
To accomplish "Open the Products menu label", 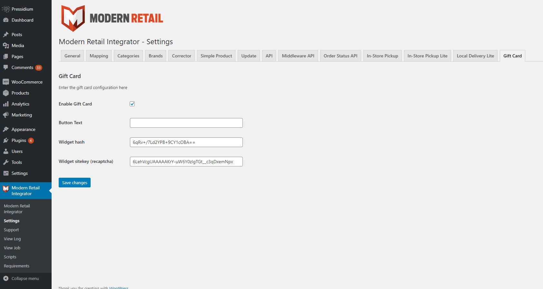I will point(20,93).
